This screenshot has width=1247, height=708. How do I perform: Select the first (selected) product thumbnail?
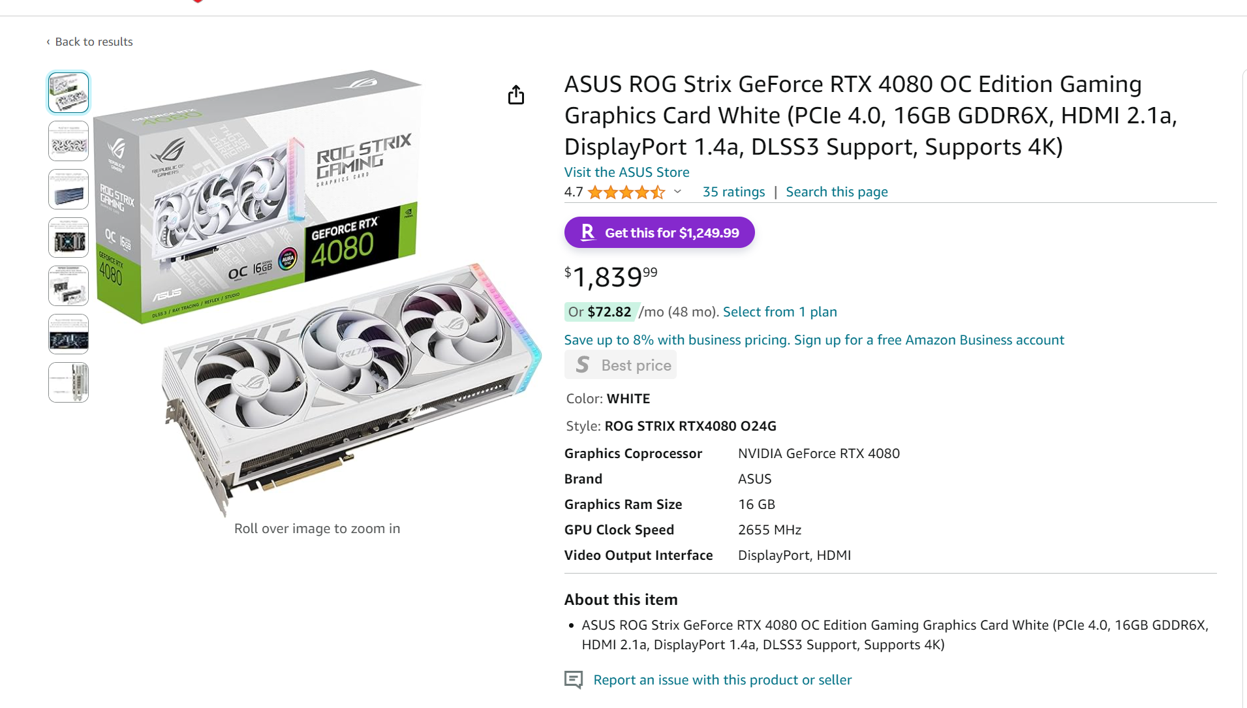point(69,93)
